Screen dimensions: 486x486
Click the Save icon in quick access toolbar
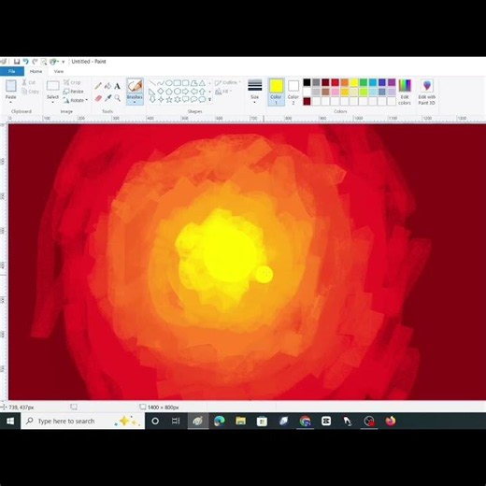[17, 62]
